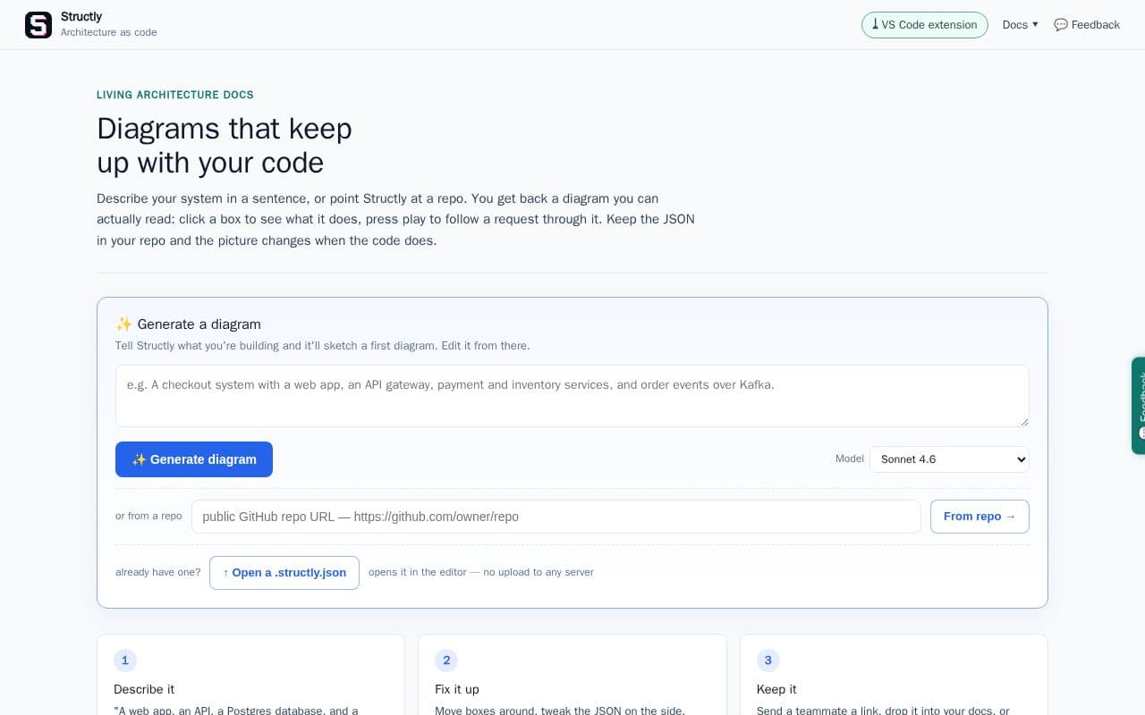The width and height of the screenshot is (1145, 715).
Task: Click step 1 number badge for Describe it
Action: 124,660
